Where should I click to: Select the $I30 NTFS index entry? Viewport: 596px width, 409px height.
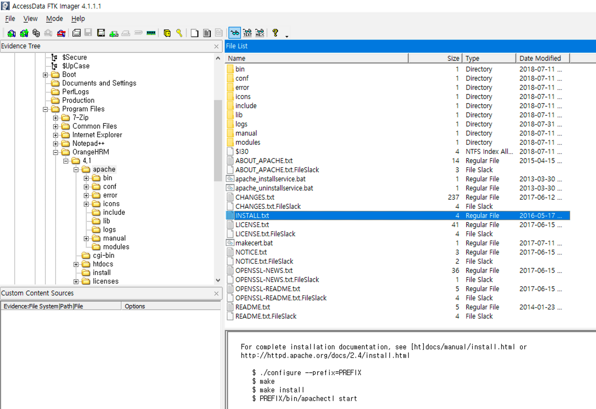tap(242, 152)
